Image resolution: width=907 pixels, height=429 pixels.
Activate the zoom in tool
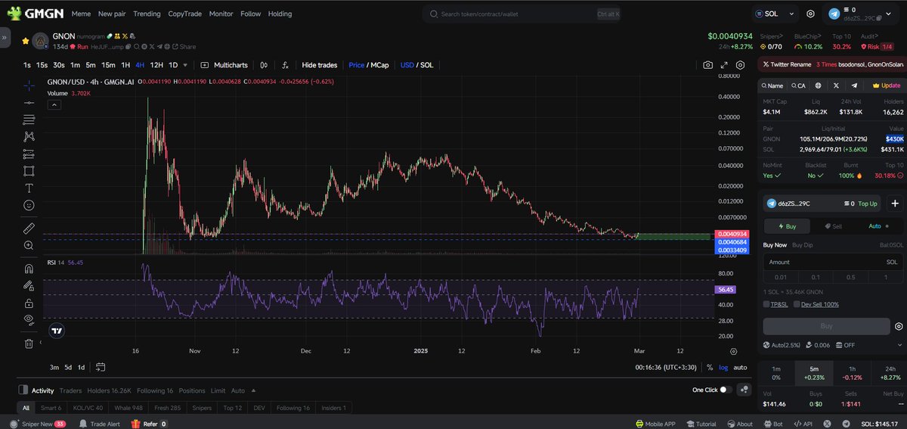click(x=29, y=245)
